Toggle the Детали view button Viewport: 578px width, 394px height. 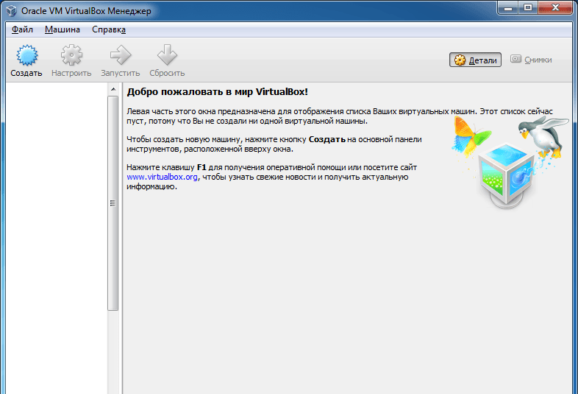tap(475, 60)
